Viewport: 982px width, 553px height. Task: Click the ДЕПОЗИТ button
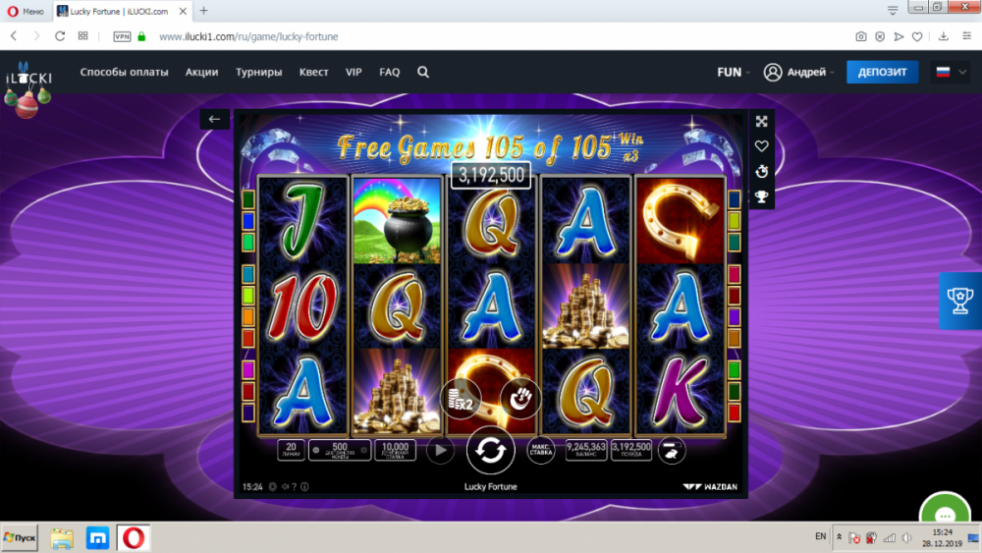click(882, 72)
